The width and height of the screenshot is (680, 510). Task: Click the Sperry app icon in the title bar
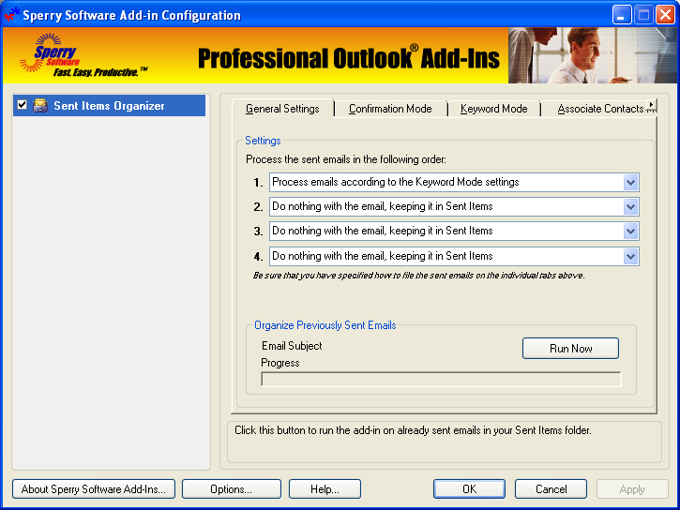[11, 15]
